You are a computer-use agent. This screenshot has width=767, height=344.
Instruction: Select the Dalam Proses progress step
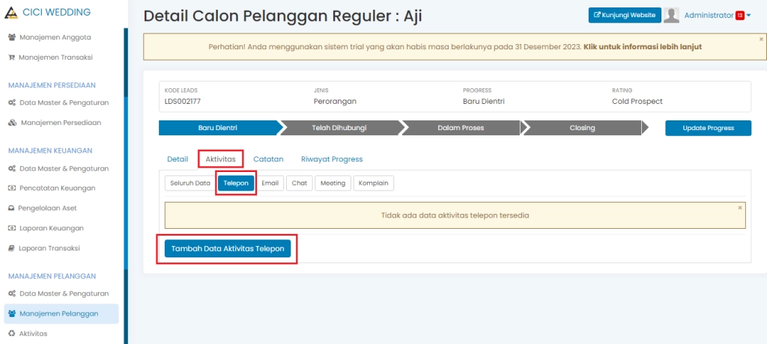(461, 128)
